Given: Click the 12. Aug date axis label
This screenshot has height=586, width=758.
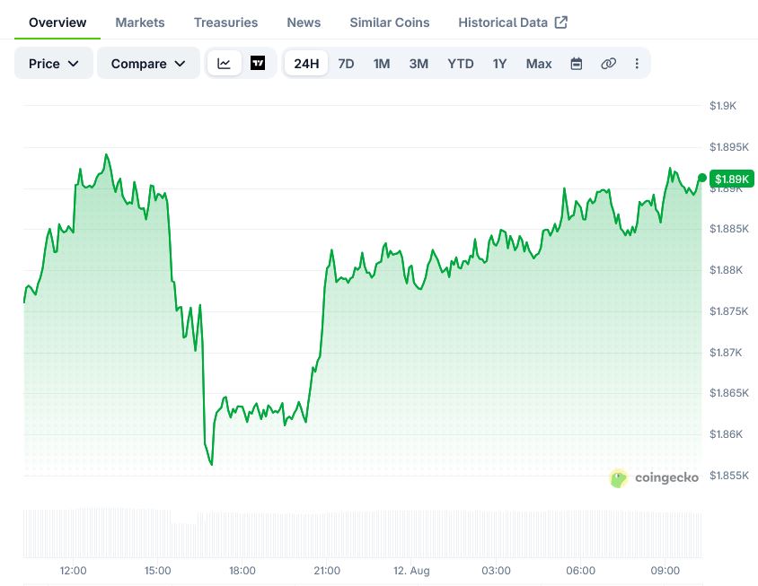Looking at the screenshot, I should coord(411,571).
